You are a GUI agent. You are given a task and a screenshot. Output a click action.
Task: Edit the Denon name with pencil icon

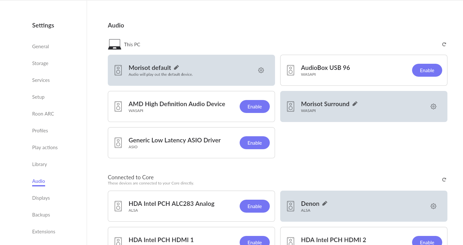[x=325, y=203]
